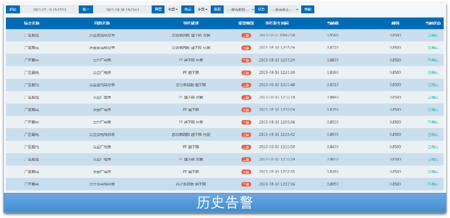
Task: Click the 起始 start label button
Action: coord(12,9)
